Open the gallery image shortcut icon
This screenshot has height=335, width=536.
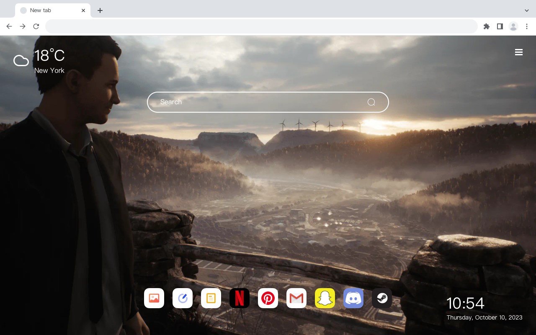[x=154, y=298]
